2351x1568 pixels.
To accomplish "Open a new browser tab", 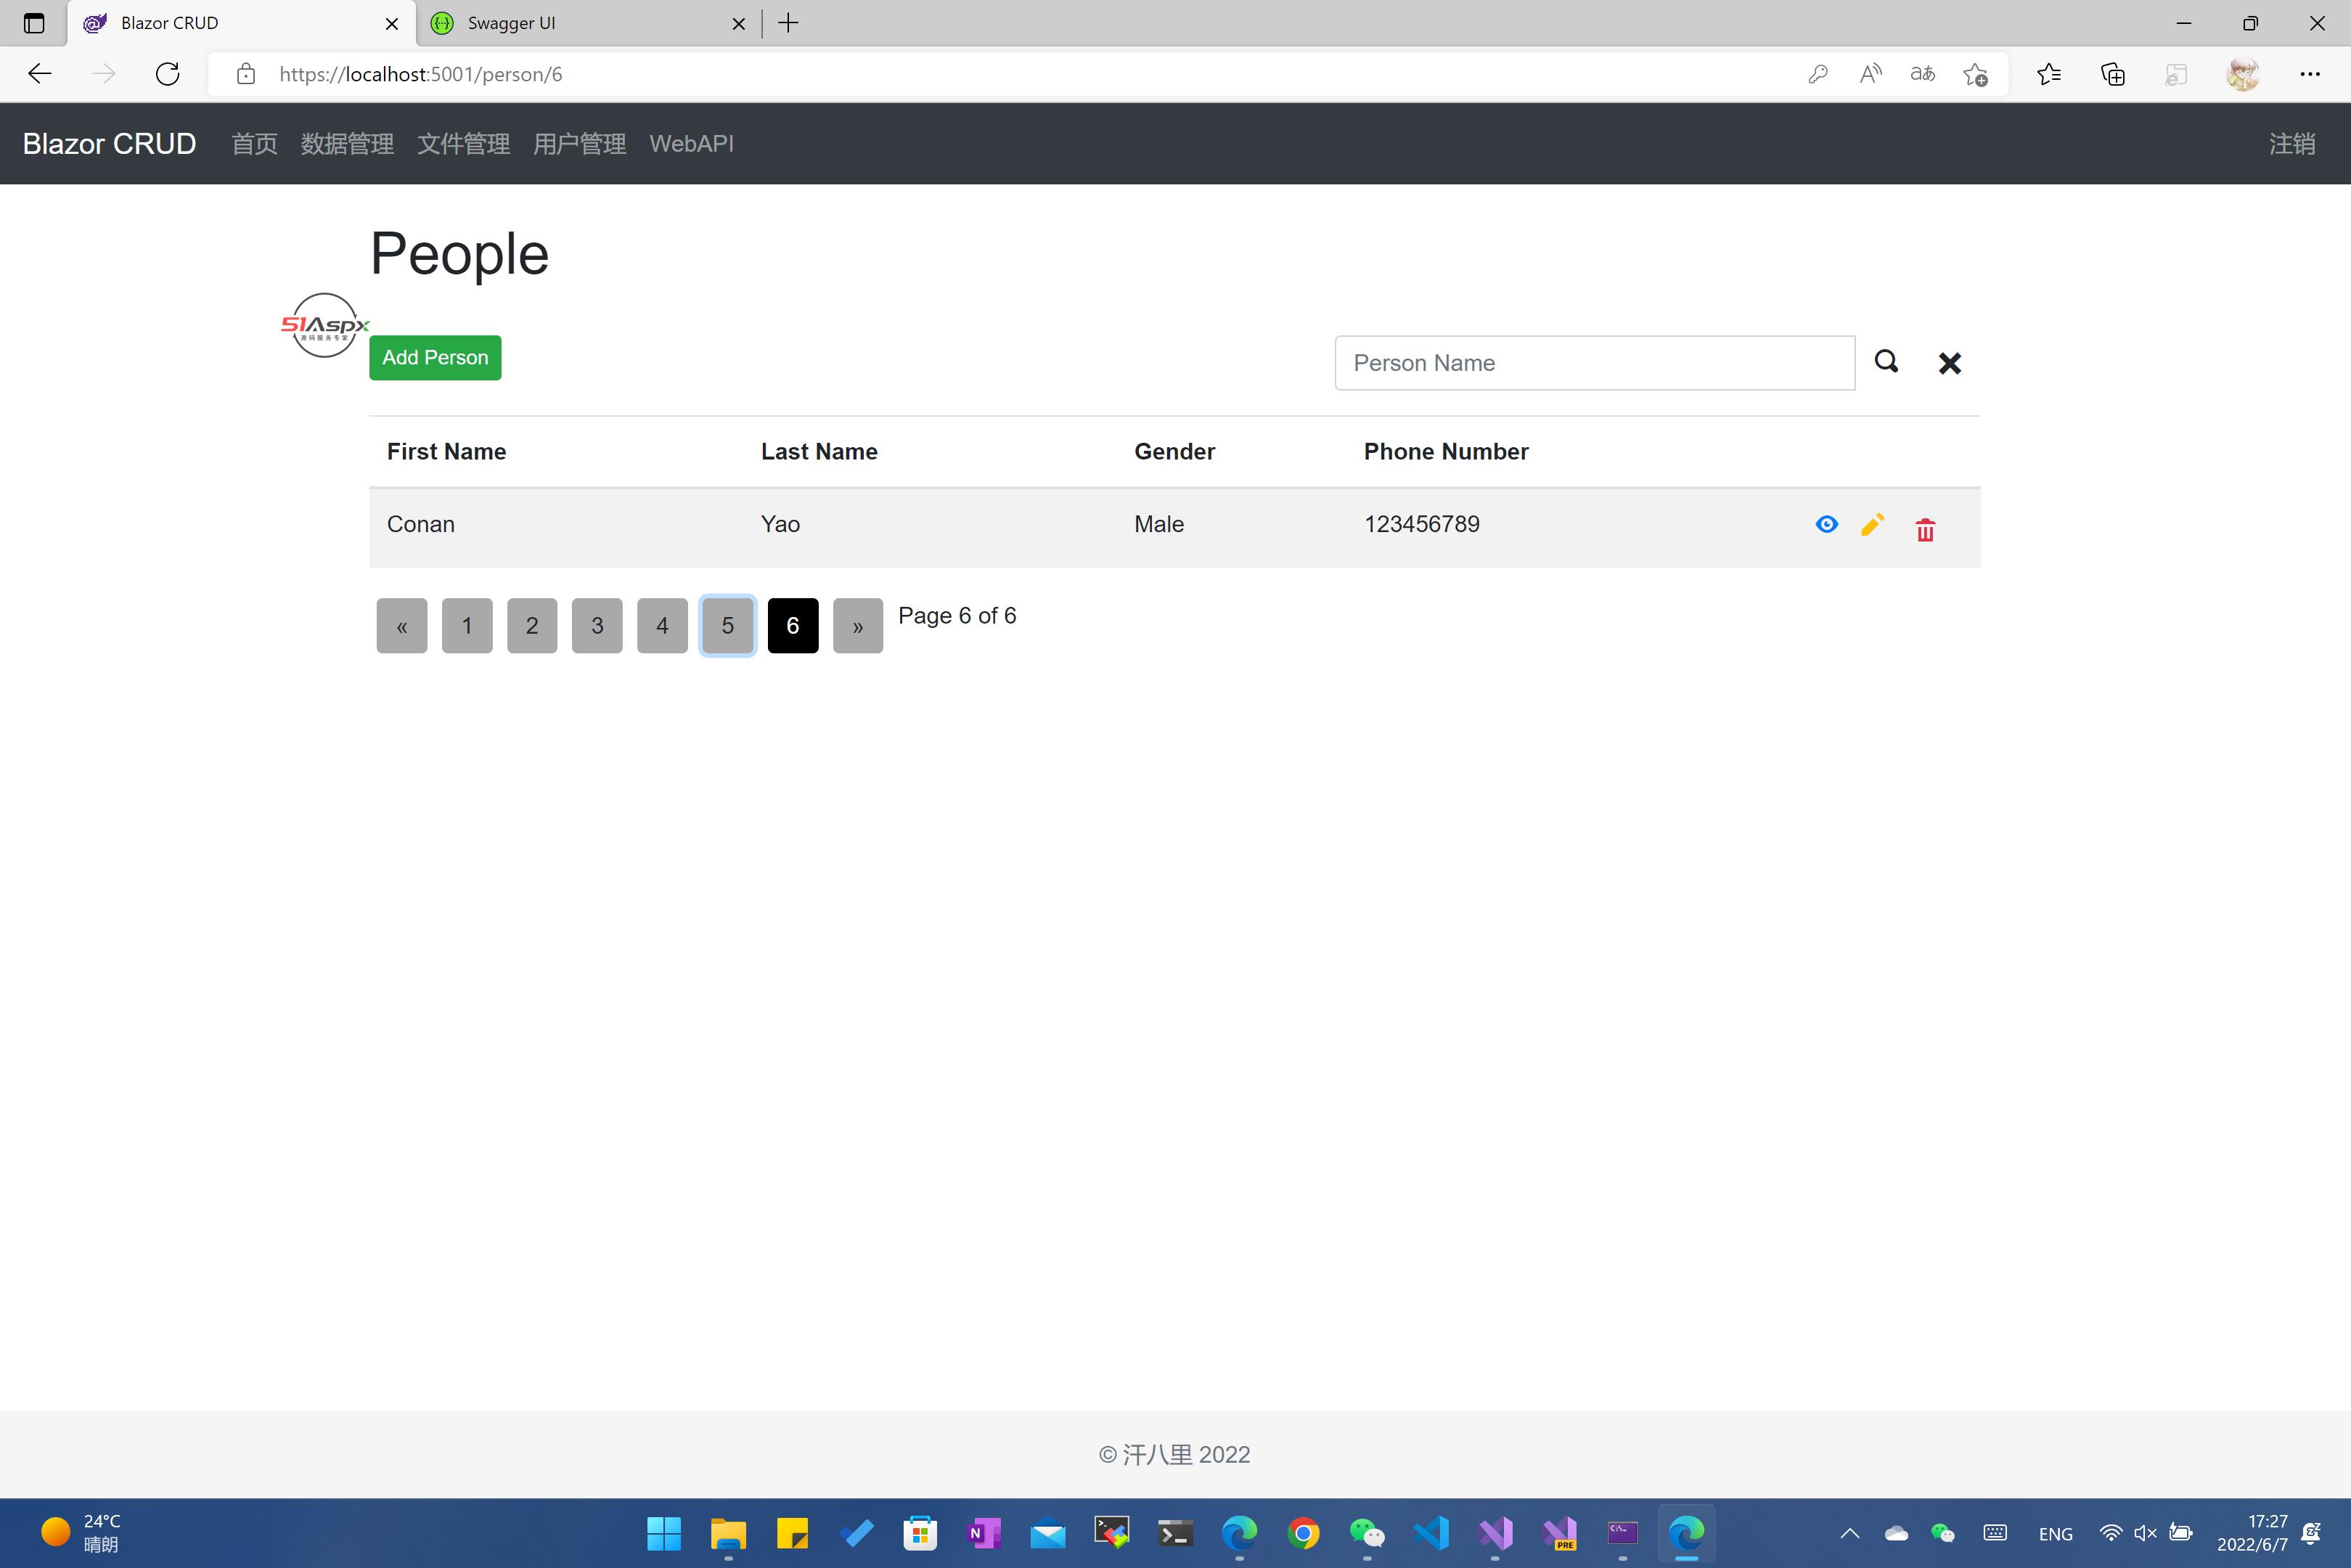I will pyautogui.click(x=789, y=23).
